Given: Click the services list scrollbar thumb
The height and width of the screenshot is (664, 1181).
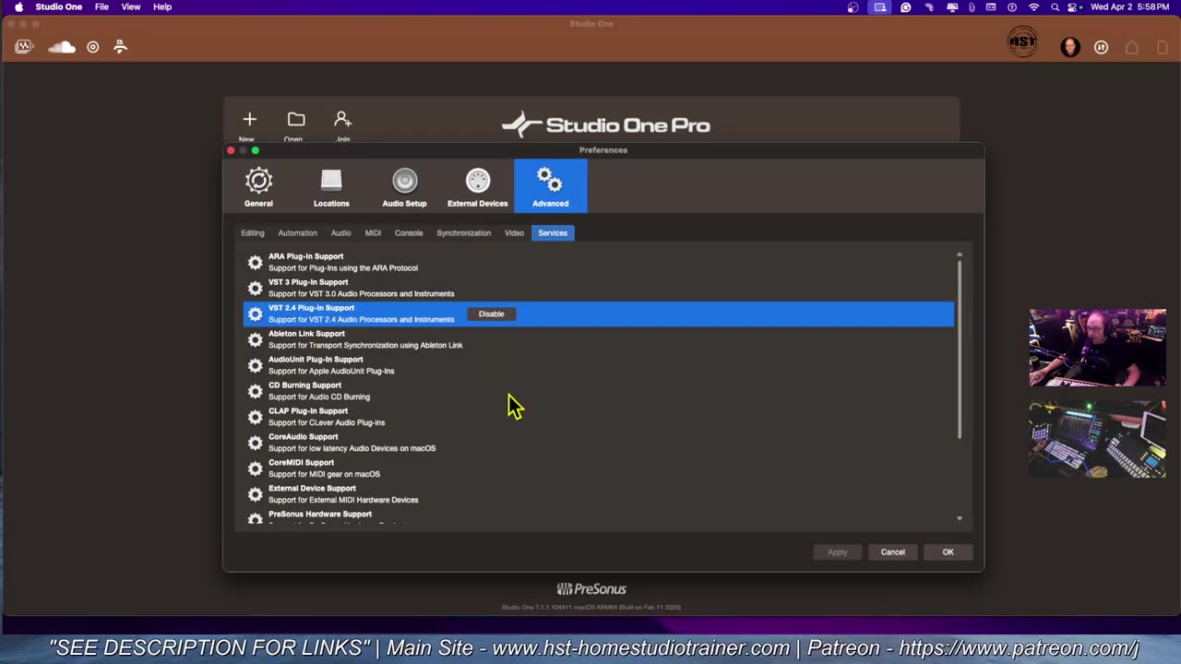Looking at the screenshot, I should 960,350.
